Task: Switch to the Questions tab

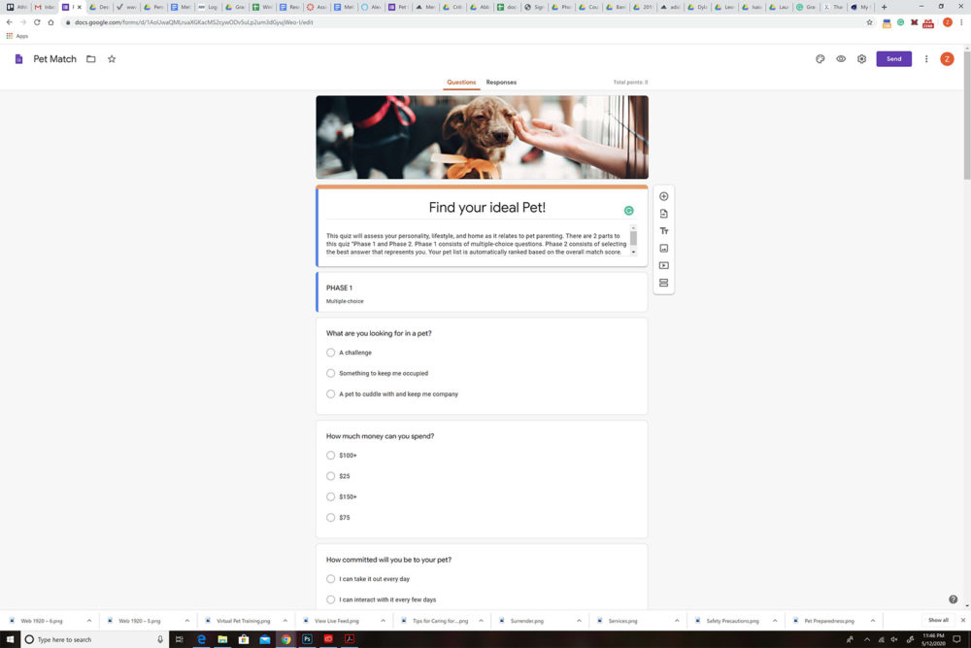Action: click(461, 83)
